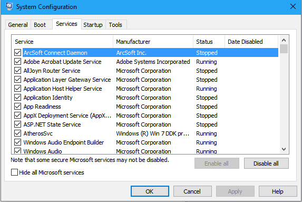
Task: Click the Disable all button
Action: [x=266, y=163]
